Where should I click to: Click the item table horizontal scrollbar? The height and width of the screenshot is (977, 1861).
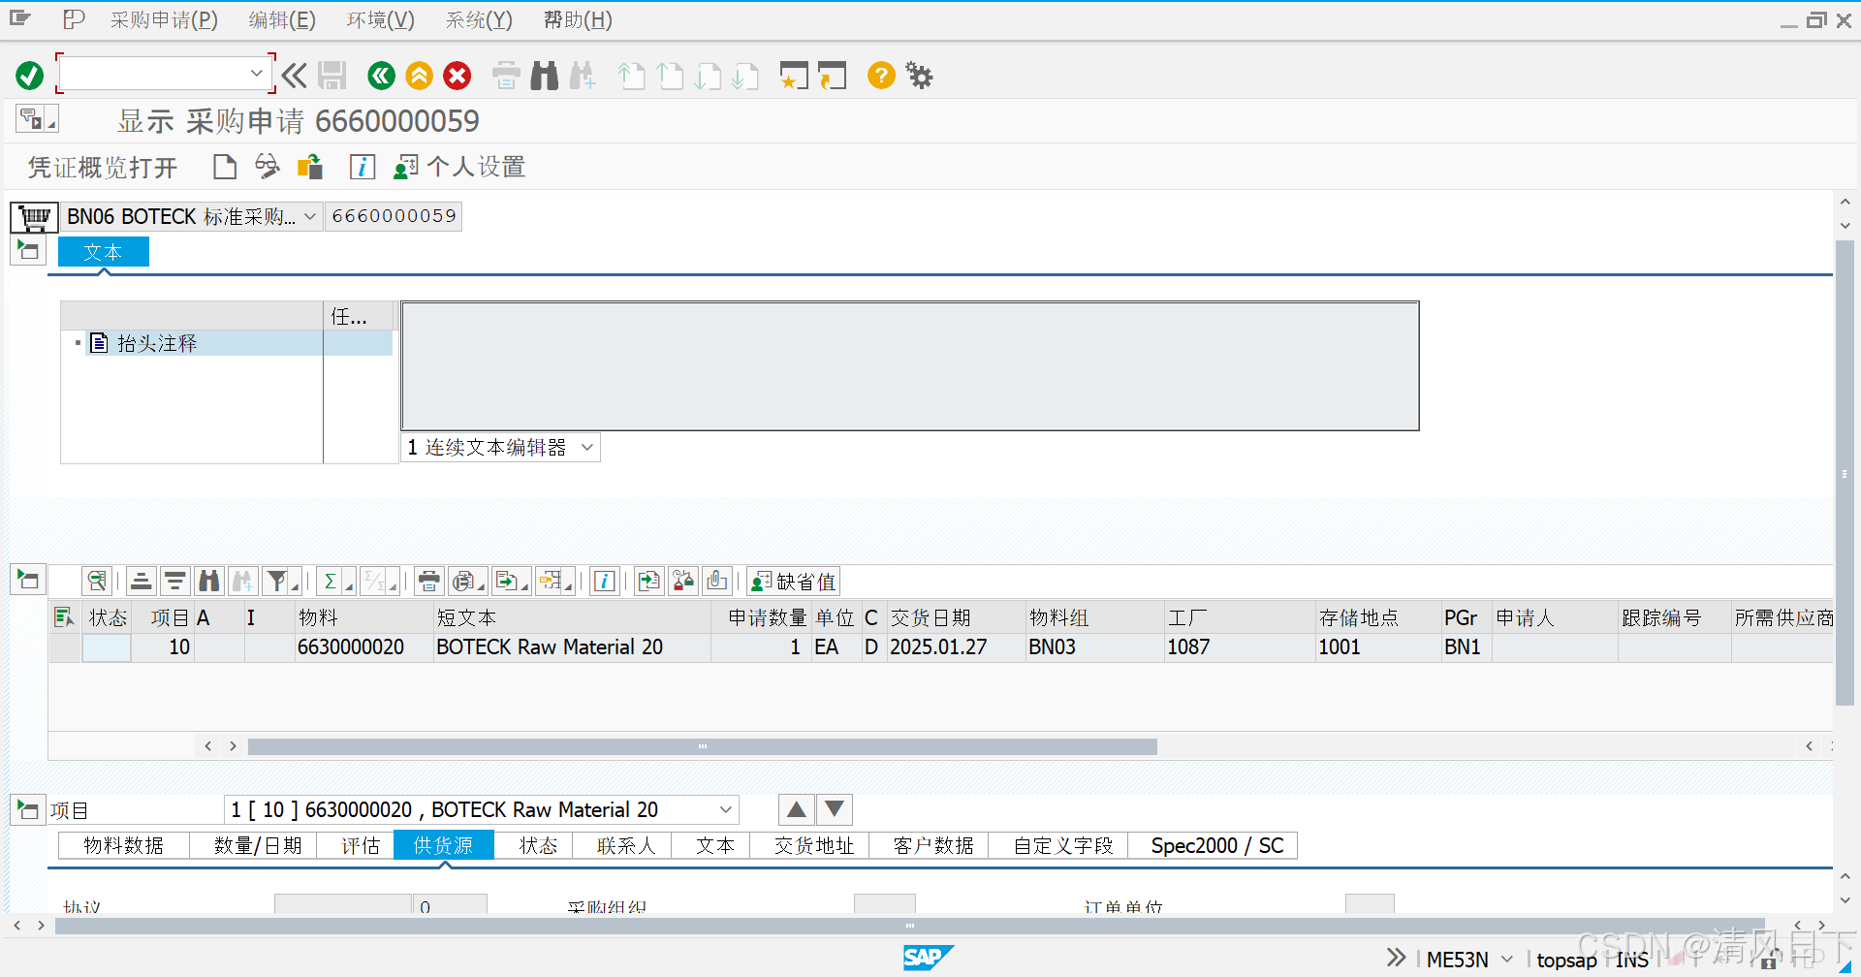702,746
